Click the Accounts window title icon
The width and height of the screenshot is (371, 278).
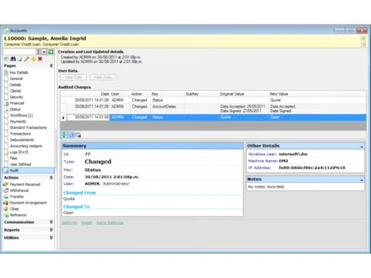click(x=6, y=30)
